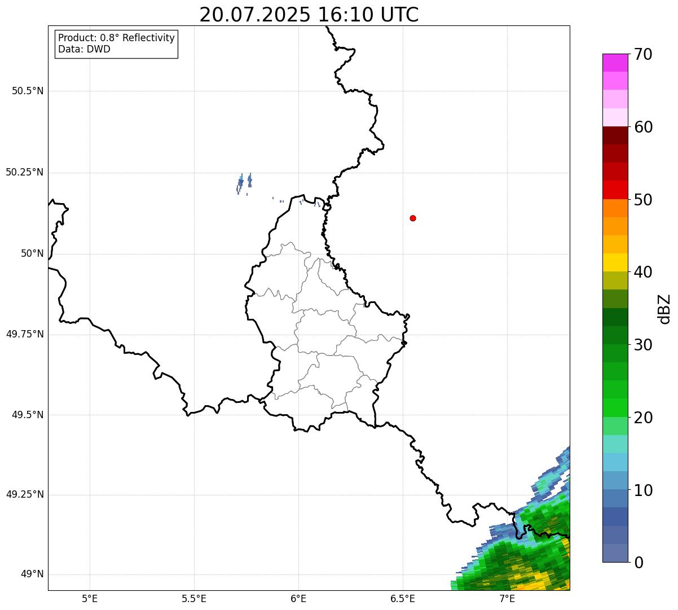Image resolution: width=678 pixels, height=610 pixels.
Task: Click the title "20.07.2025 16:10 UTC"
Action: [x=309, y=15]
